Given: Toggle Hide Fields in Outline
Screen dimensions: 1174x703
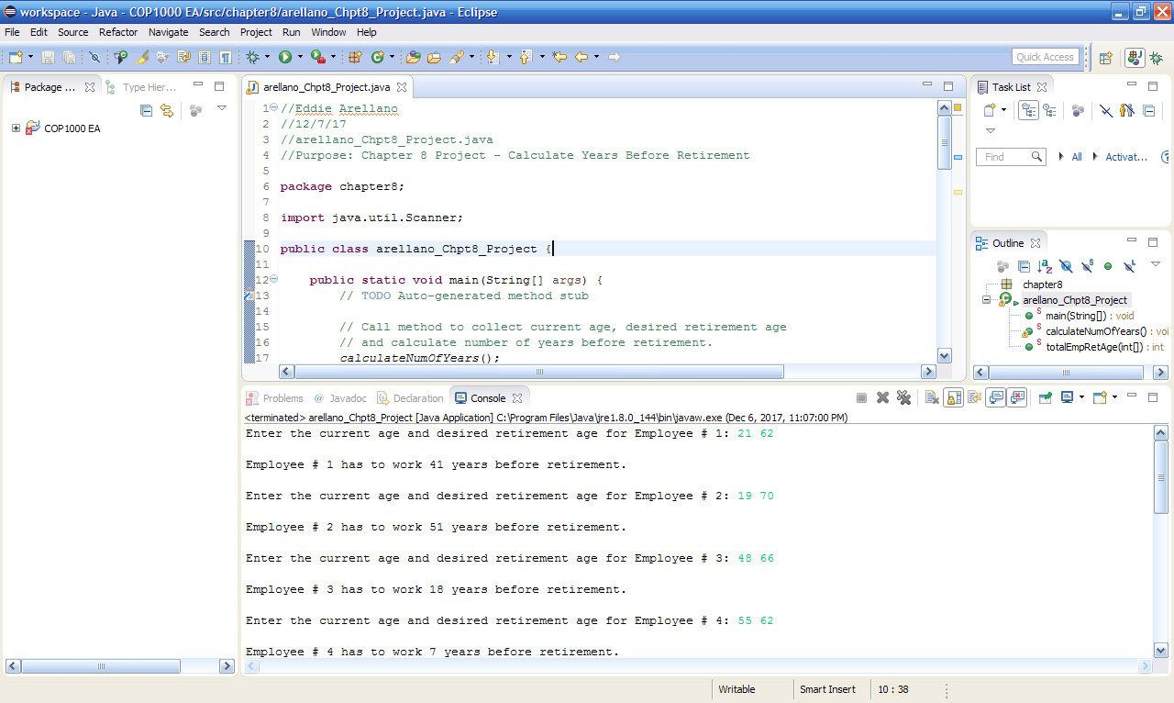Looking at the screenshot, I should 1067,266.
